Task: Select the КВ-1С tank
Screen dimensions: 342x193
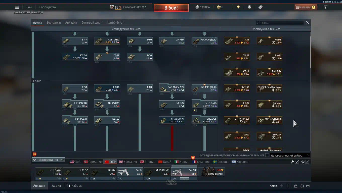Action: coord(107,120)
